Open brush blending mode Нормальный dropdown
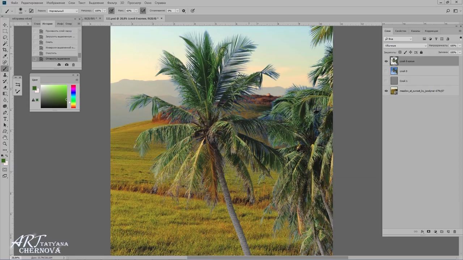Image resolution: width=463 pixels, height=260 pixels. pyautogui.click(x=63, y=11)
